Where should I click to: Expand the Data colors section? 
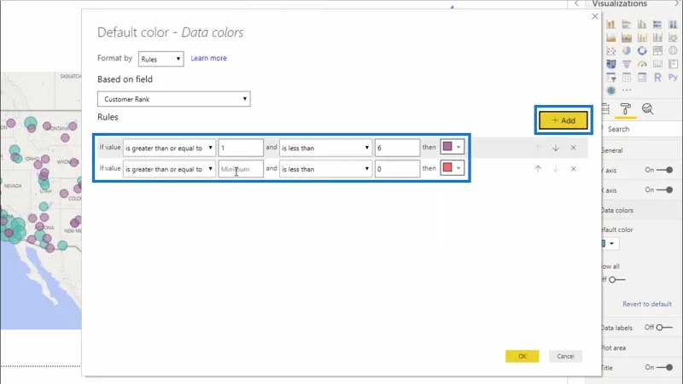616,210
